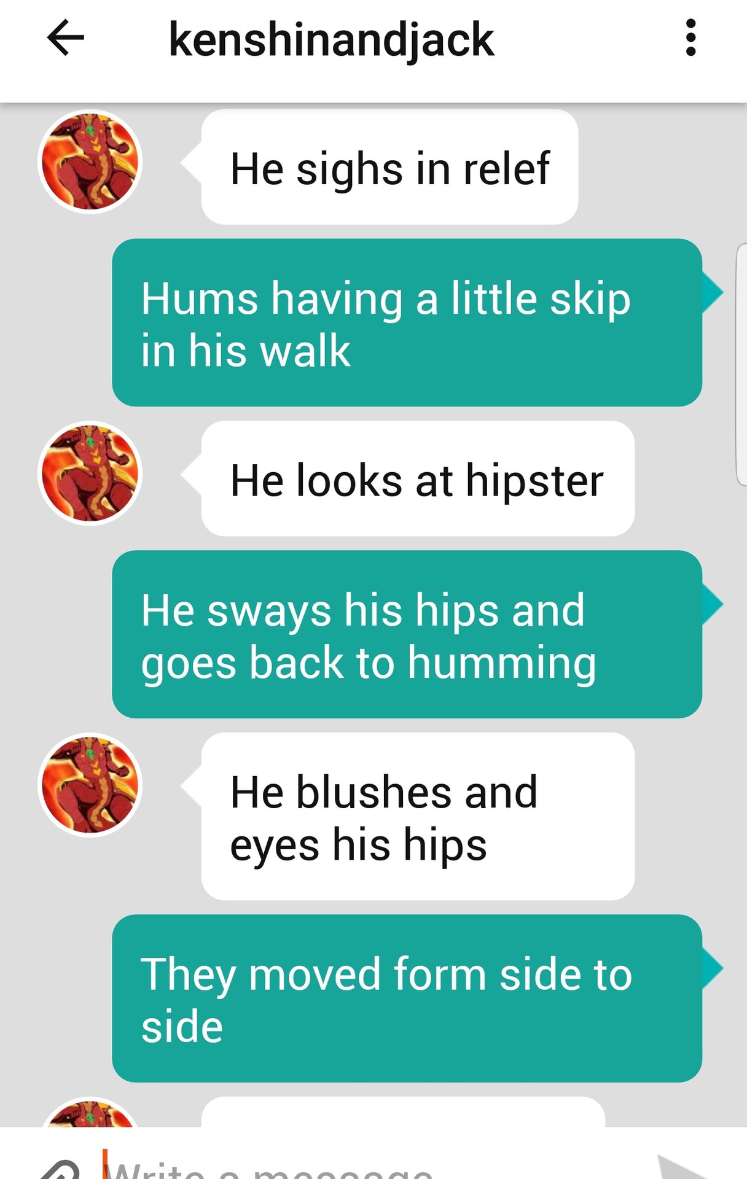Open avatar beside "He looks at hipster"
The height and width of the screenshot is (1179, 747).
[90, 473]
